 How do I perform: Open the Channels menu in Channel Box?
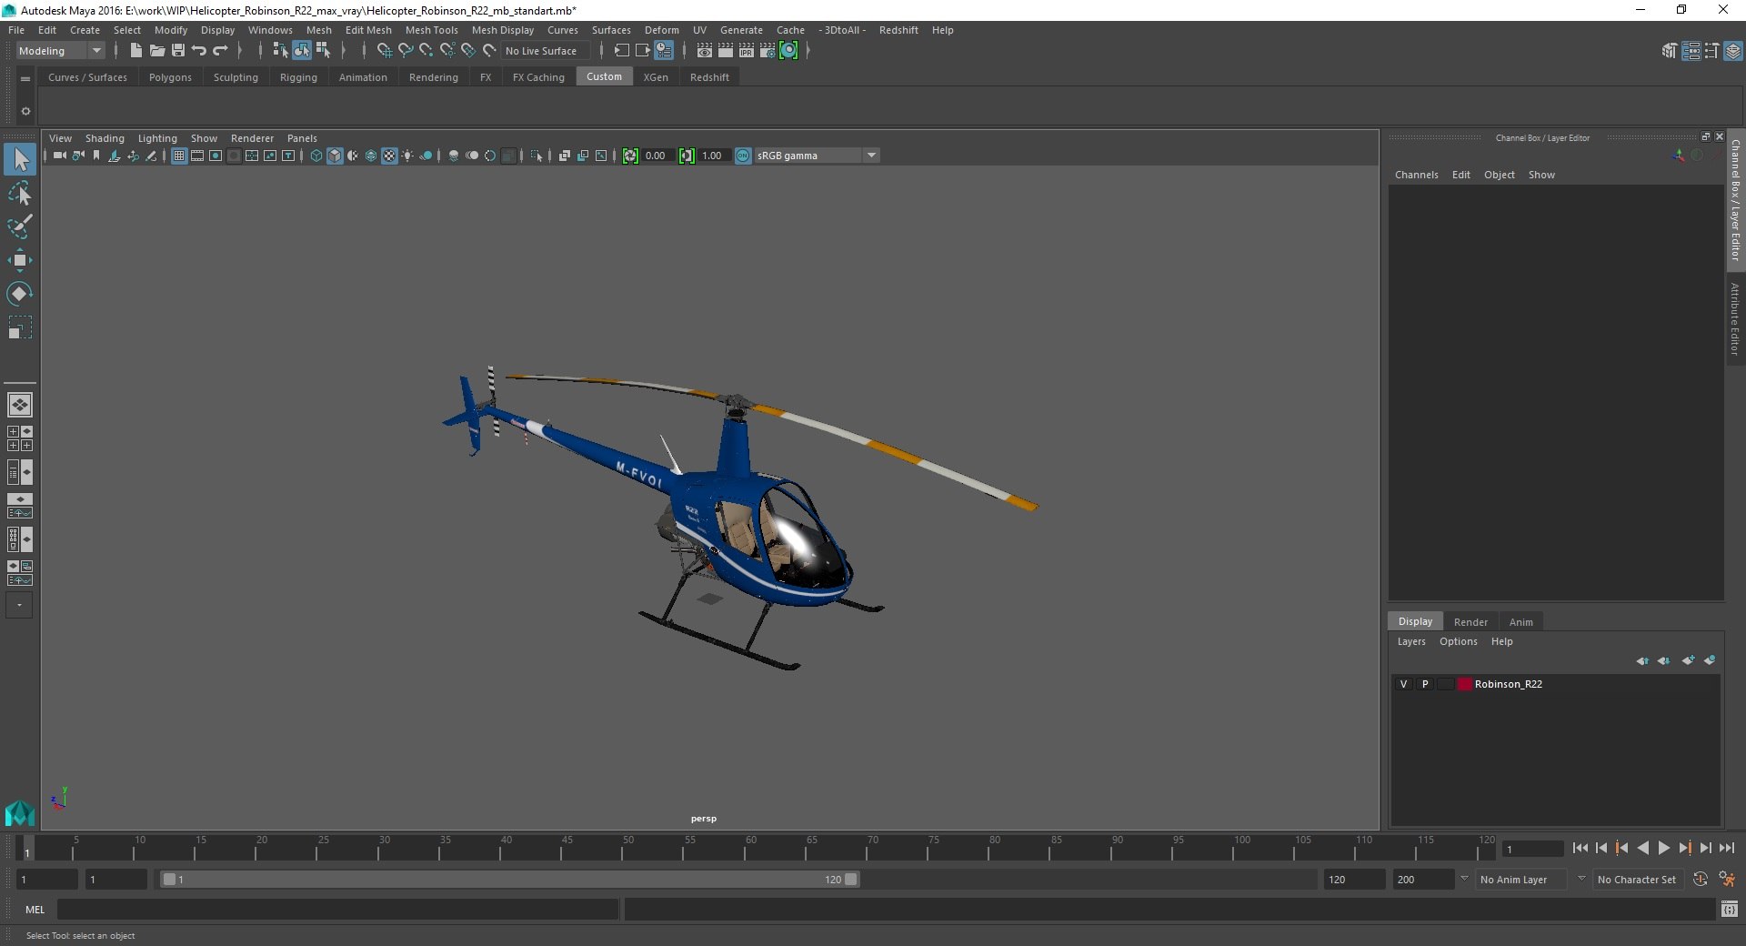point(1416,175)
